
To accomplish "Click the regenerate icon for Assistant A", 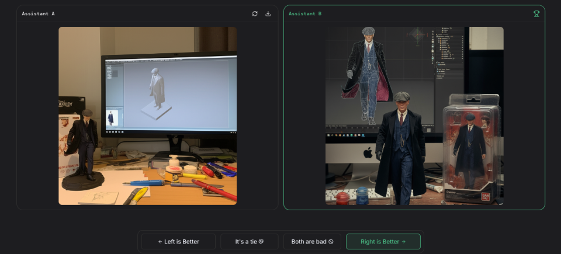I will point(255,13).
